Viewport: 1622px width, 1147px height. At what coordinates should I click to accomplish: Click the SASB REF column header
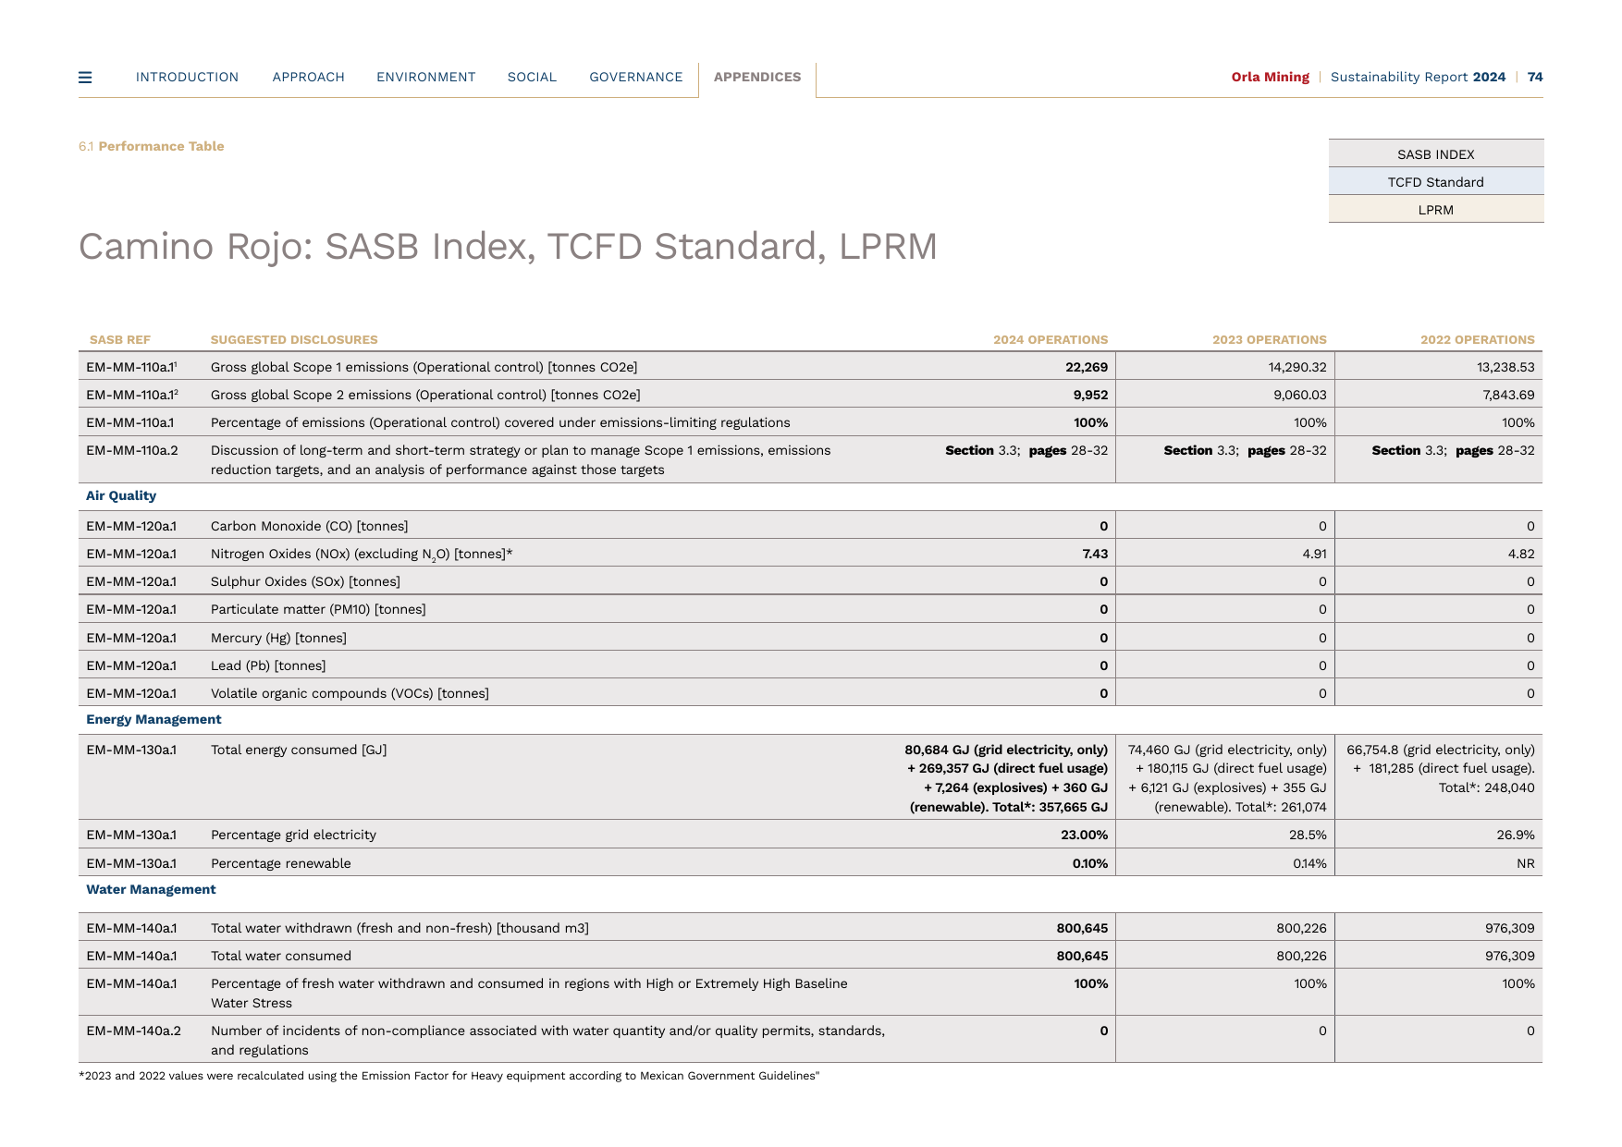pyautogui.click(x=120, y=340)
